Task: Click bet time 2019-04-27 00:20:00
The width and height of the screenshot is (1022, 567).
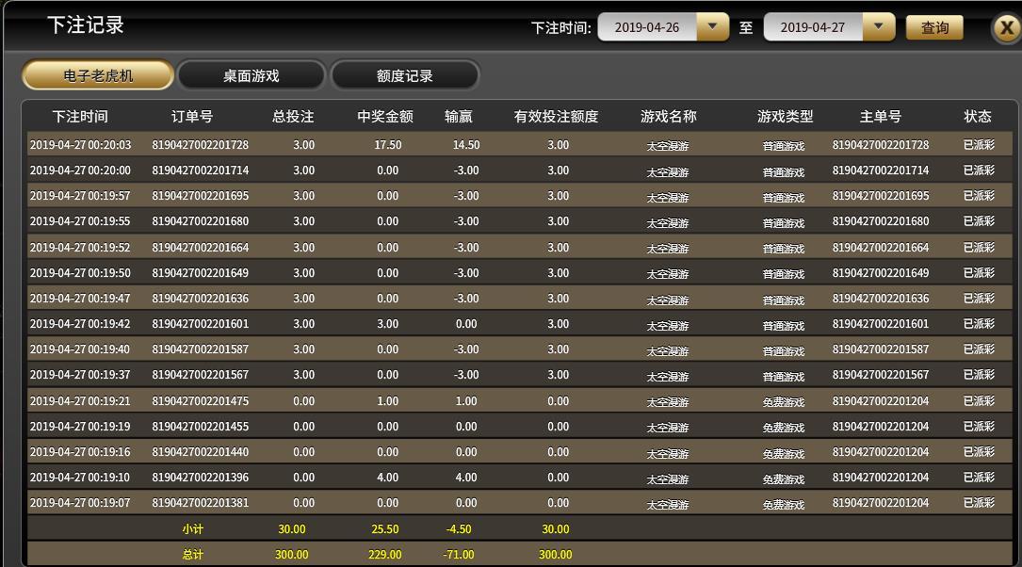Action: [80, 170]
